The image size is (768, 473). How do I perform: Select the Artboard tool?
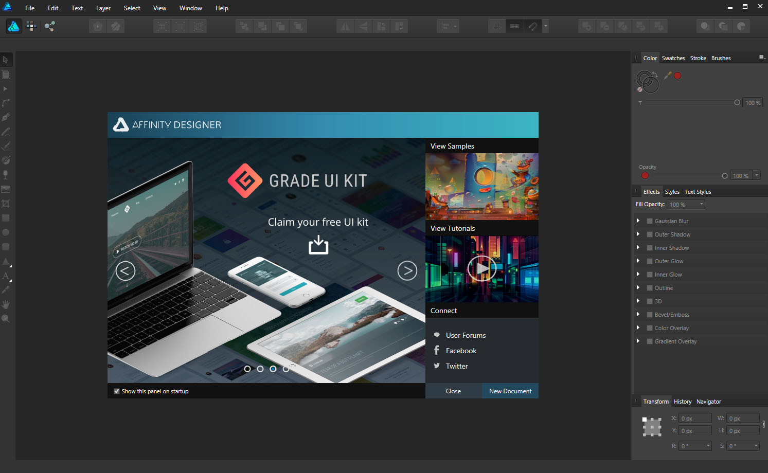pyautogui.click(x=6, y=75)
